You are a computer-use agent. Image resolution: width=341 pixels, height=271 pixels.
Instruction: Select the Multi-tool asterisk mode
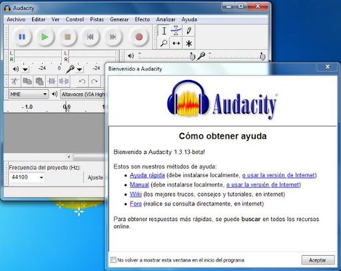pyautogui.click(x=188, y=43)
